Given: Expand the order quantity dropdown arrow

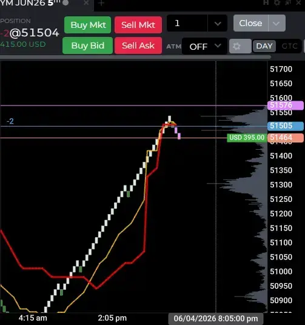Looking at the screenshot, I should (x=218, y=24).
